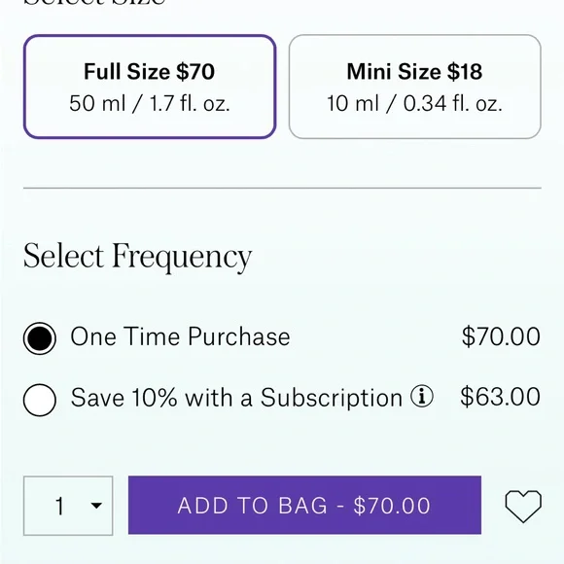This screenshot has height=564, width=564.
Task: Click the Full Size $70 bold label
Action: point(150,71)
